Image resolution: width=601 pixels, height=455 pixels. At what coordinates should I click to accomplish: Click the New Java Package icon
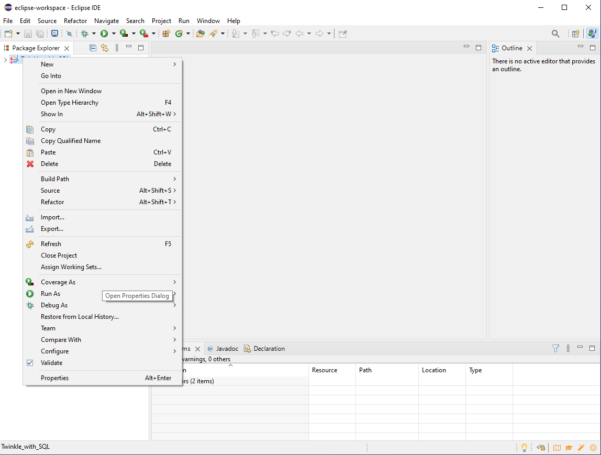166,34
